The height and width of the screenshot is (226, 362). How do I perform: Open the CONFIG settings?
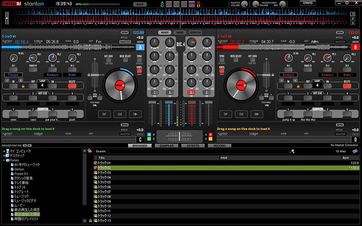coord(308,3)
